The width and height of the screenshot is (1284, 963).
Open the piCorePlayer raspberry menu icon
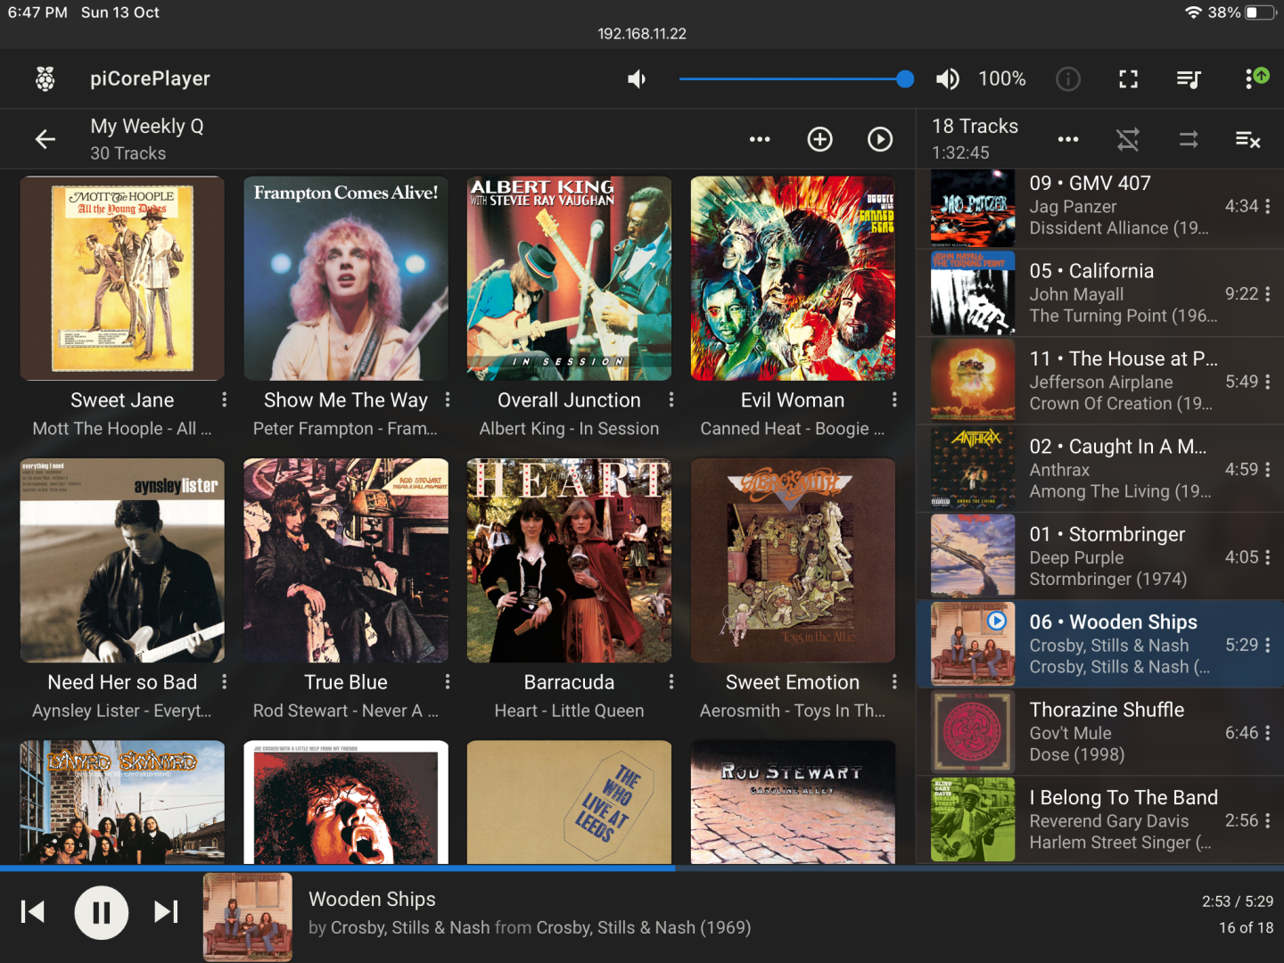(45, 78)
